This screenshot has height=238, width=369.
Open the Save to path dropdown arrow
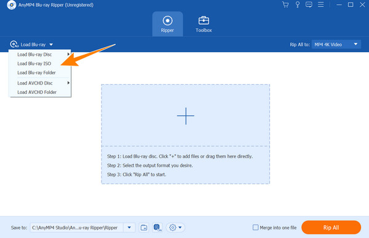click(129, 228)
